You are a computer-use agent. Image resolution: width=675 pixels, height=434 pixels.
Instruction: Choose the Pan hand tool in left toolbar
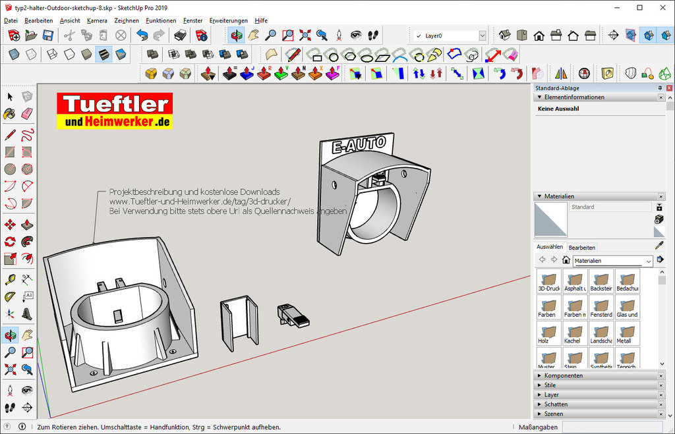point(27,335)
